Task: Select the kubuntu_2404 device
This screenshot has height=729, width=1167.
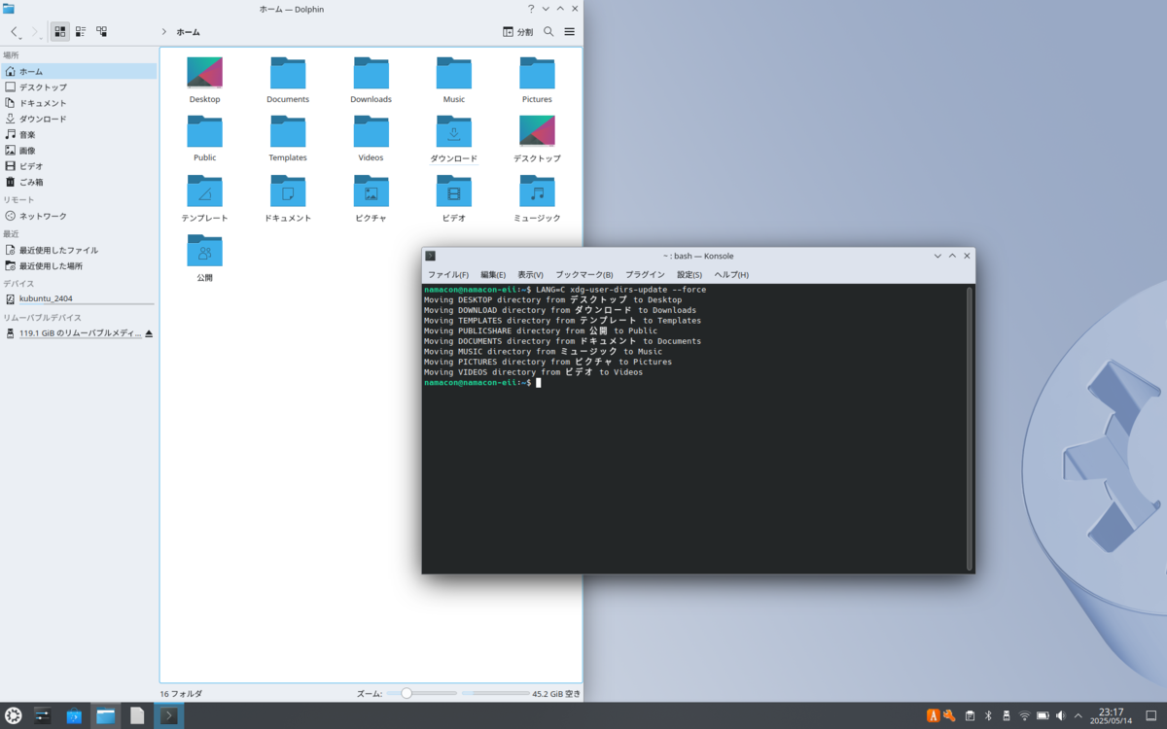Action: [79, 298]
